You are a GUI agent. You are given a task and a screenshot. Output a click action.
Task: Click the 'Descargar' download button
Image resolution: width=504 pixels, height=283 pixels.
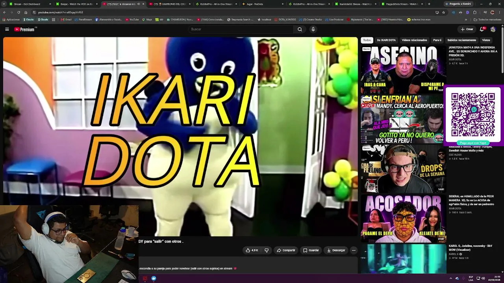(x=336, y=250)
